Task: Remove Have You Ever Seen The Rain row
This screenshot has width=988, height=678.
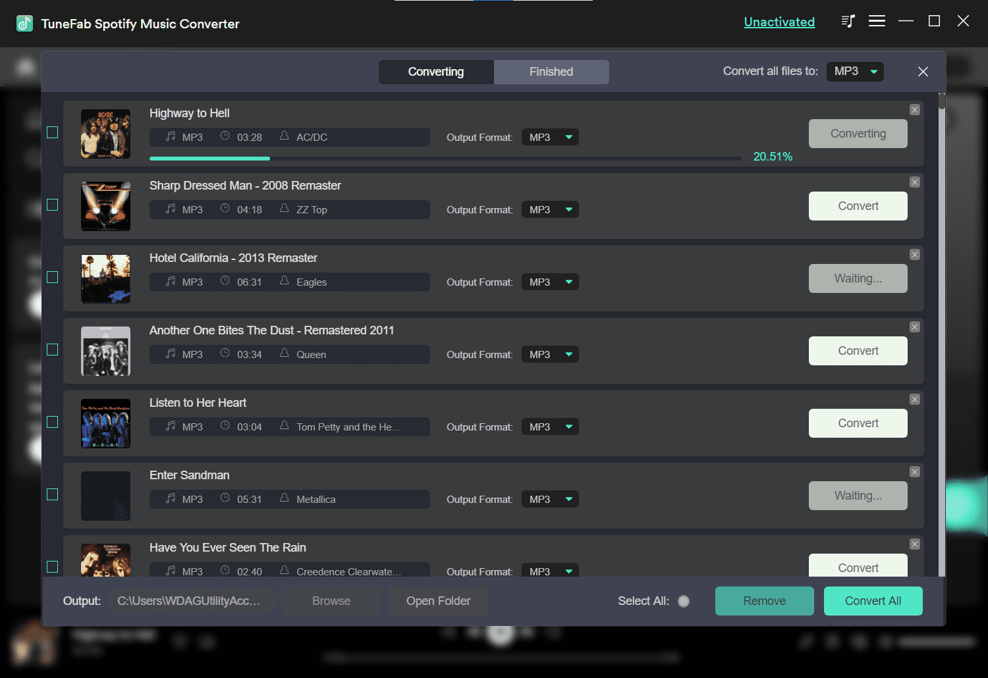Action: point(915,544)
